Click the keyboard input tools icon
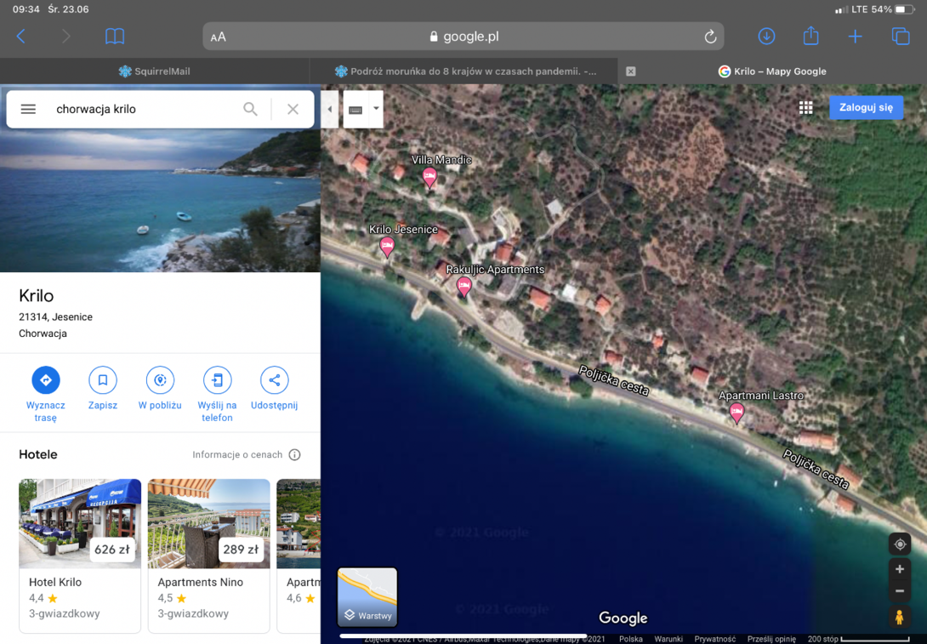927x644 pixels. 355,110
